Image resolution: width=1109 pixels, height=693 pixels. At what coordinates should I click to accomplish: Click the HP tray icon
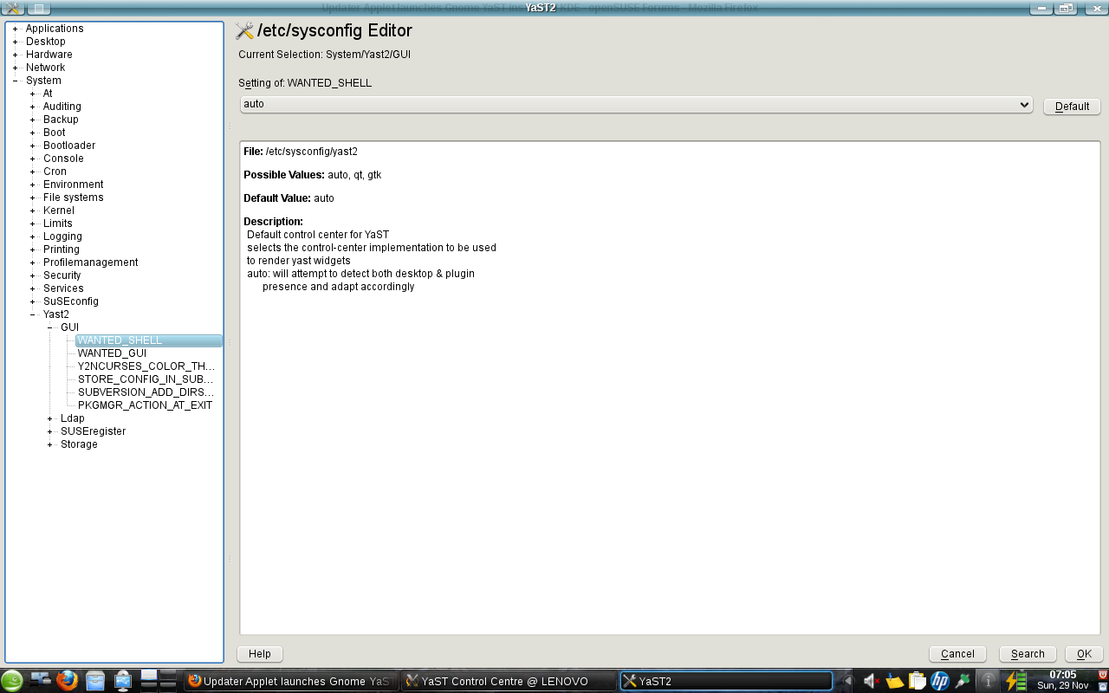pyautogui.click(x=939, y=682)
